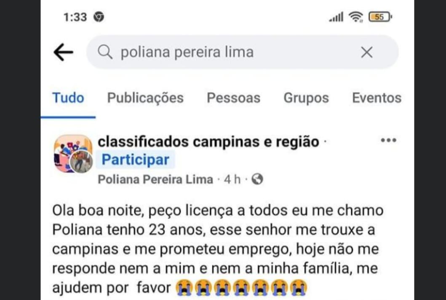Clear the search with the X icon

[x=367, y=53]
